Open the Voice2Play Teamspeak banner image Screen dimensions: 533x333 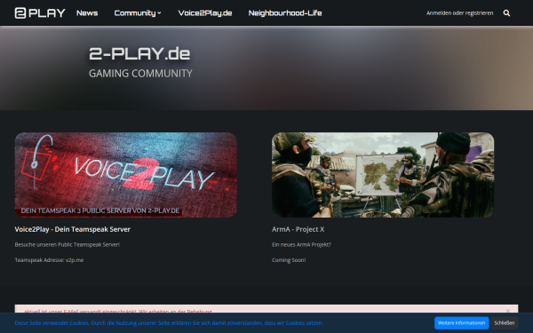tap(126, 175)
